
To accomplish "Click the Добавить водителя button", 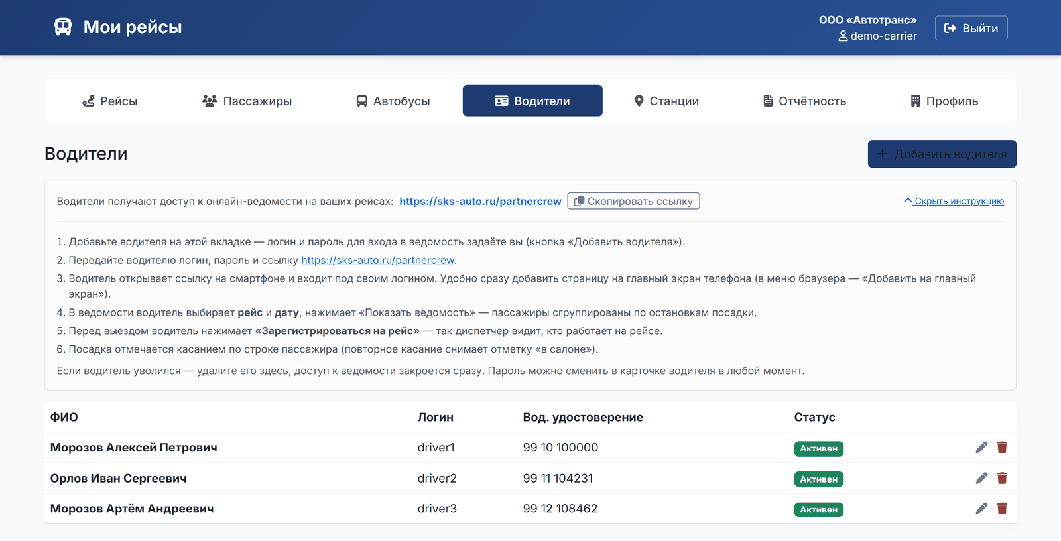I will pyautogui.click(x=942, y=154).
